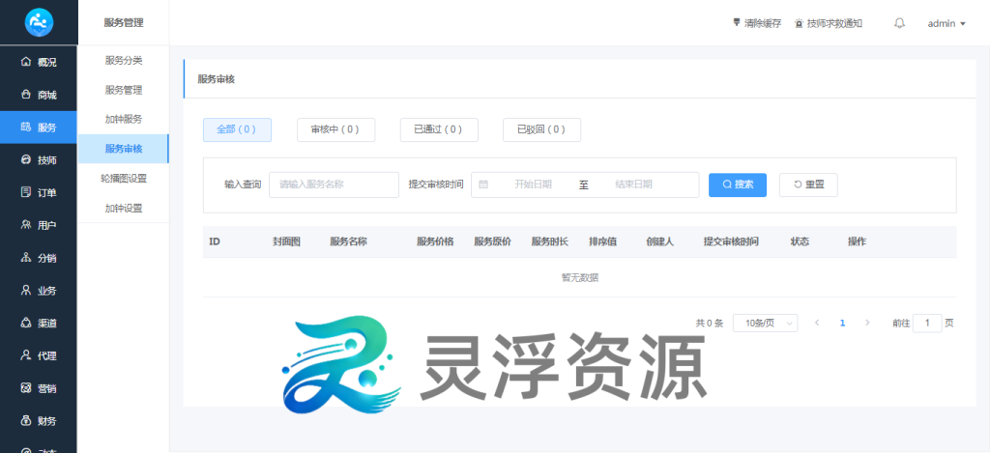Click the 排序值 column header
The height and width of the screenshot is (453, 990).
click(x=603, y=241)
